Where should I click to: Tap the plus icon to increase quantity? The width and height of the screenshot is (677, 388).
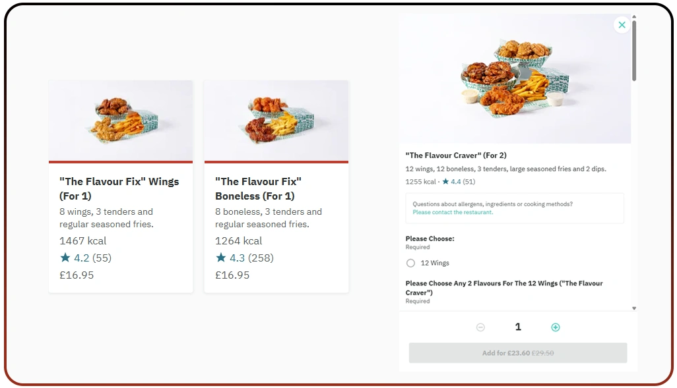[x=556, y=326]
